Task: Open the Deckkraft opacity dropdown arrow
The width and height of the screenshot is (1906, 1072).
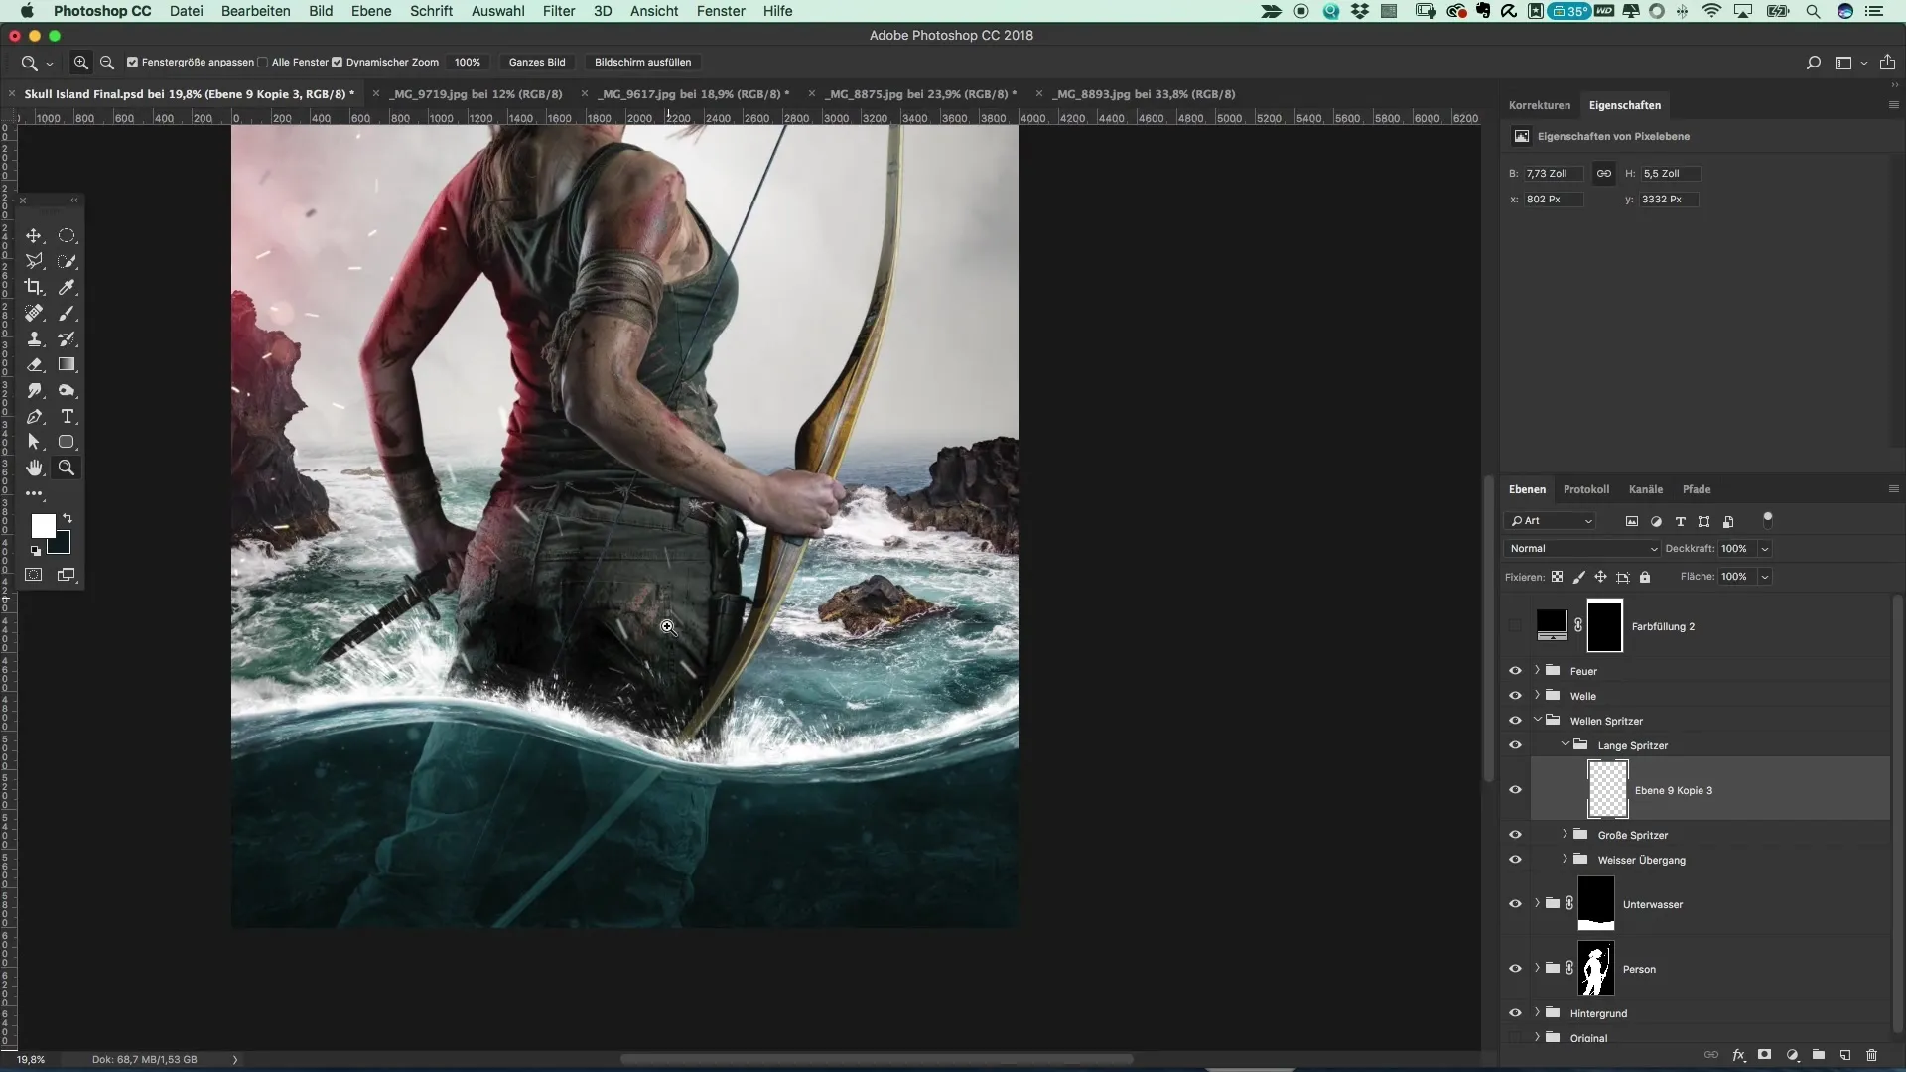Action: [1764, 549]
